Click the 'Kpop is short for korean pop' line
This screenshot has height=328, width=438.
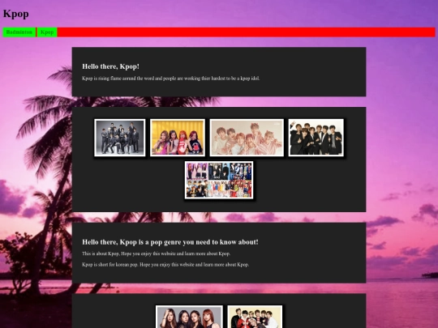click(165, 264)
